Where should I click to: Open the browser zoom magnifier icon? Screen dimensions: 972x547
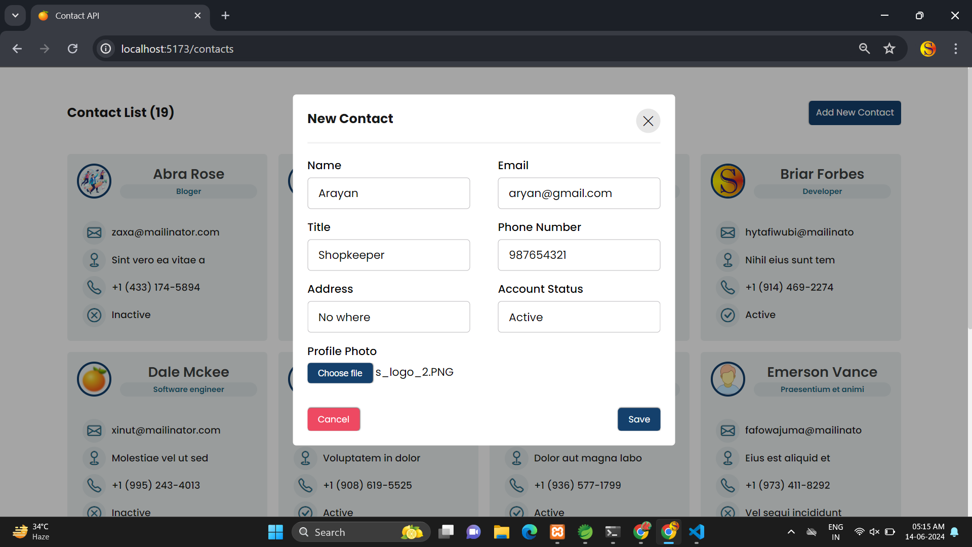click(x=864, y=49)
